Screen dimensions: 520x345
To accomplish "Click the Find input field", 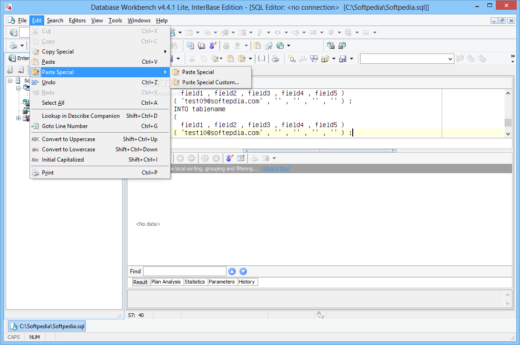I will point(185,271).
